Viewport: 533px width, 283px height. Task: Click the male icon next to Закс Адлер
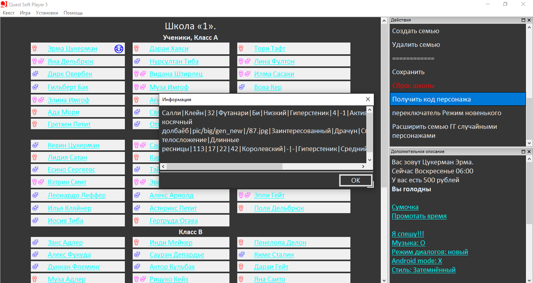point(35,243)
